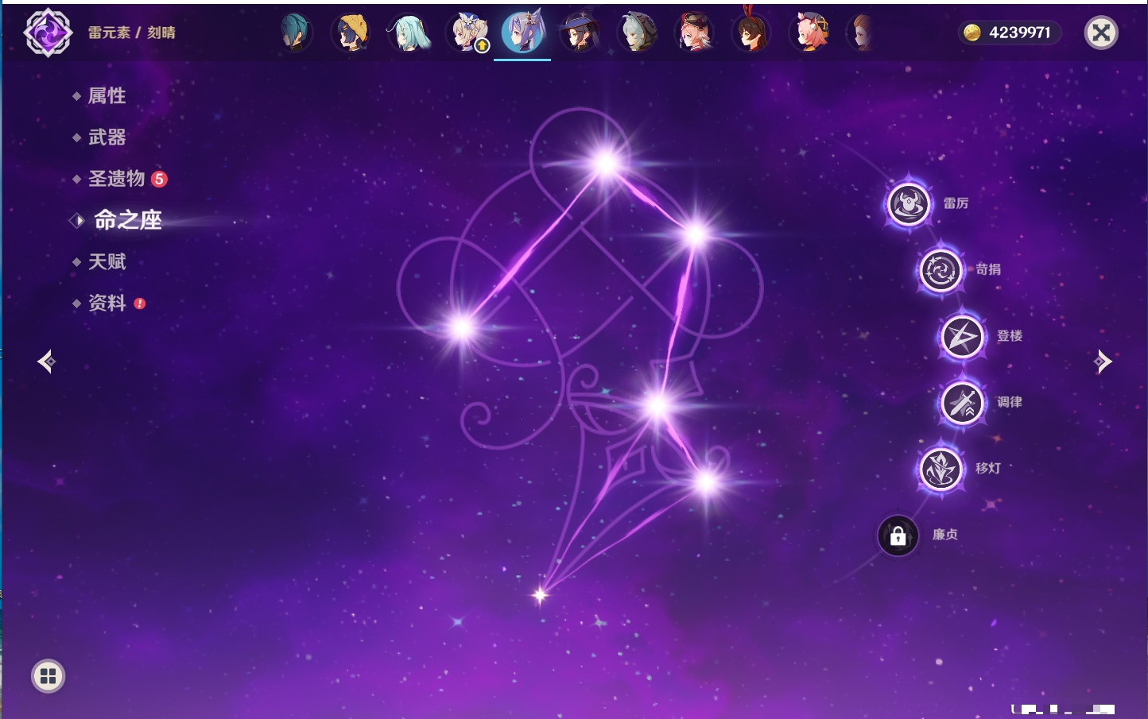Choose the pink-haired cat-eared character portrait
Image resolution: width=1148 pixels, height=719 pixels.
coord(809,33)
